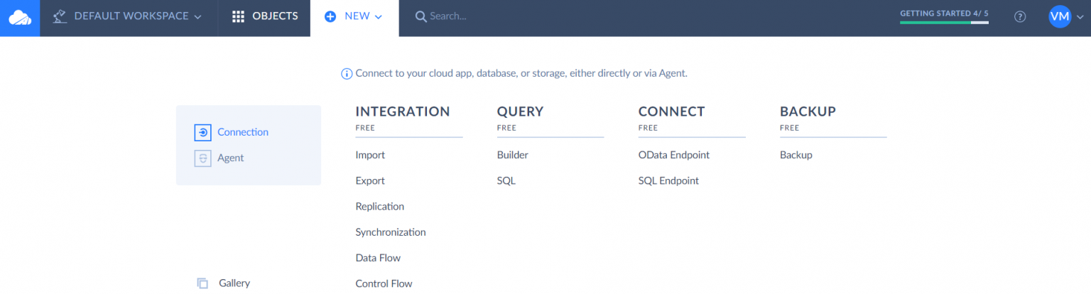Viewport: 1091px width, 294px height.
Task: Select Import under Integration
Action: [x=370, y=155]
